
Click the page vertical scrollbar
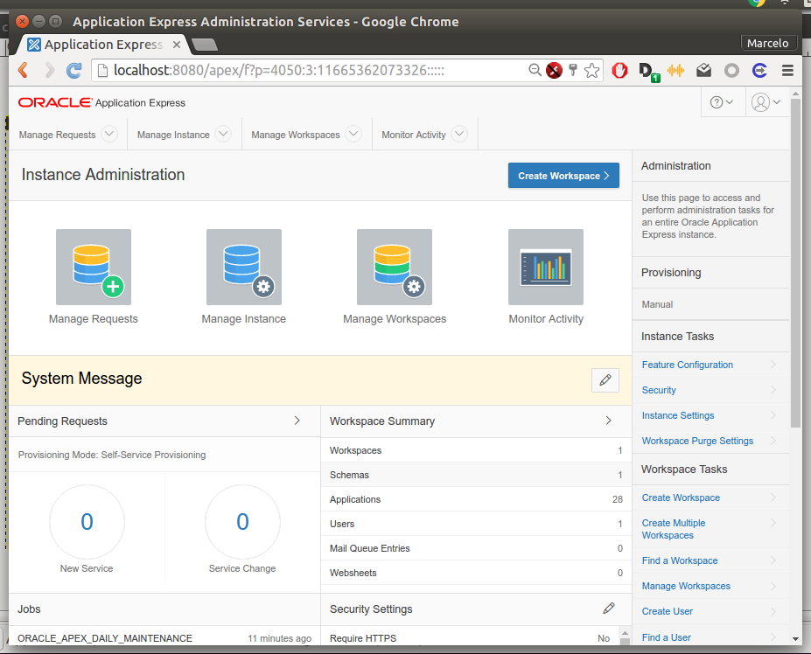pos(795,262)
